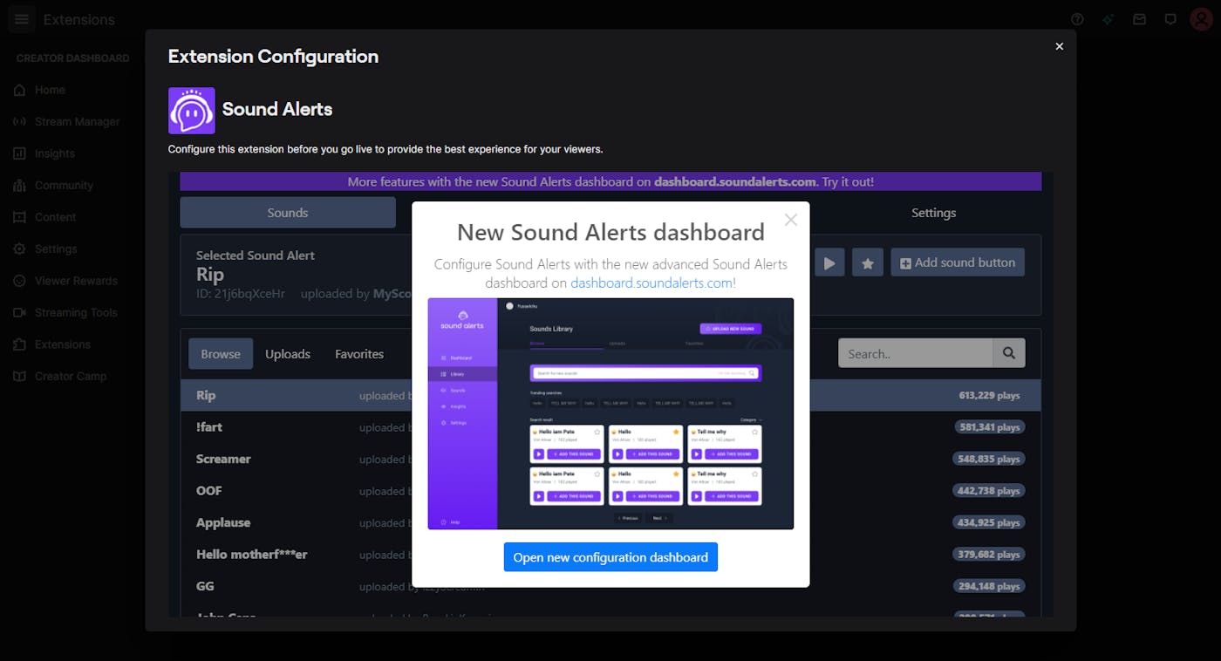Image resolution: width=1221 pixels, height=661 pixels.
Task: Open Content in sidebar
Action: coord(55,217)
